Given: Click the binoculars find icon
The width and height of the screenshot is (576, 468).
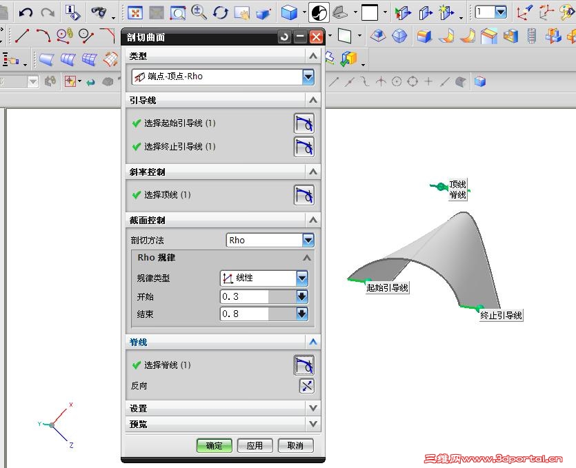Looking at the screenshot, I should coord(99,12).
